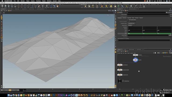Add a Point Light from the shelf
The height and width of the screenshot is (97, 172).
click(x=85, y=6)
